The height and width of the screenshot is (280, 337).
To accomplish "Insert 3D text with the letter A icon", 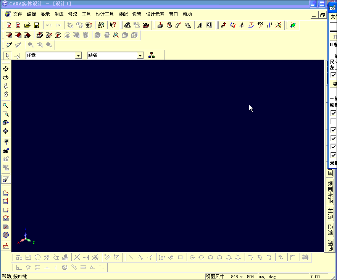I will tap(200, 25).
